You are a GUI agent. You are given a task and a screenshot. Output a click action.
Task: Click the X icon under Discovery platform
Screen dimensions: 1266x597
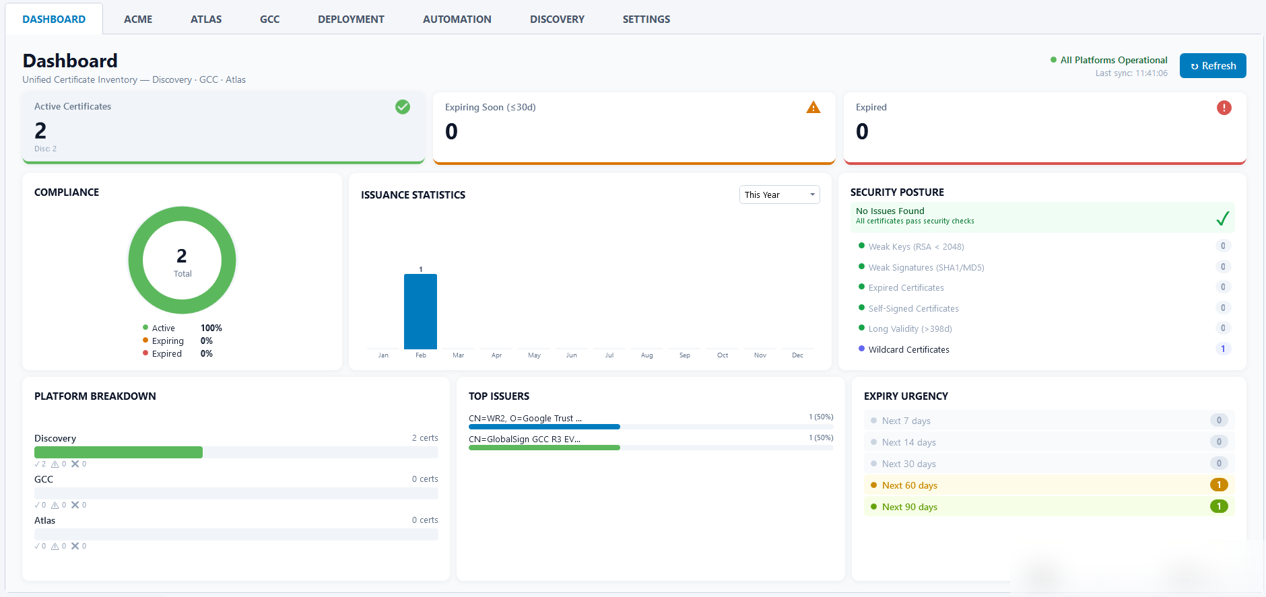[x=75, y=464]
